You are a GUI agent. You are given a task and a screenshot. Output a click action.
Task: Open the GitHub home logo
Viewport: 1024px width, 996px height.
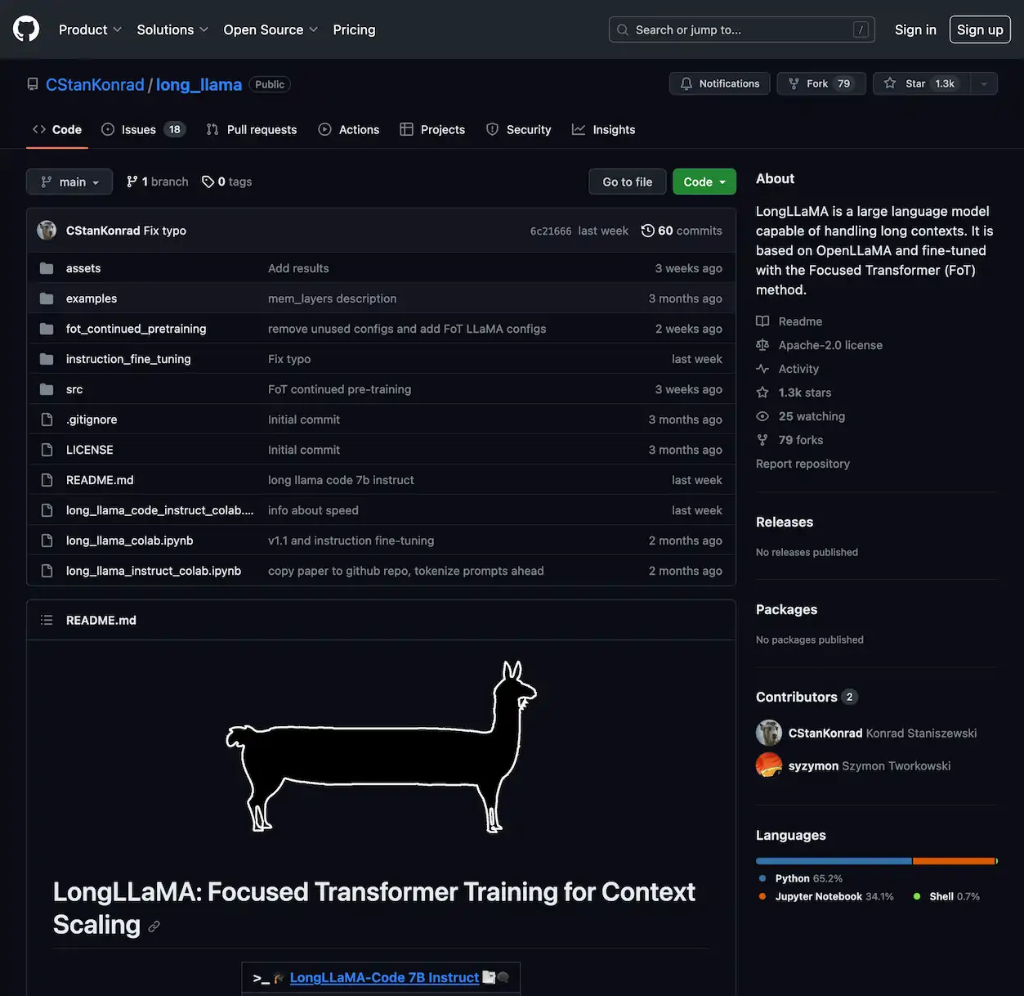(x=25, y=29)
